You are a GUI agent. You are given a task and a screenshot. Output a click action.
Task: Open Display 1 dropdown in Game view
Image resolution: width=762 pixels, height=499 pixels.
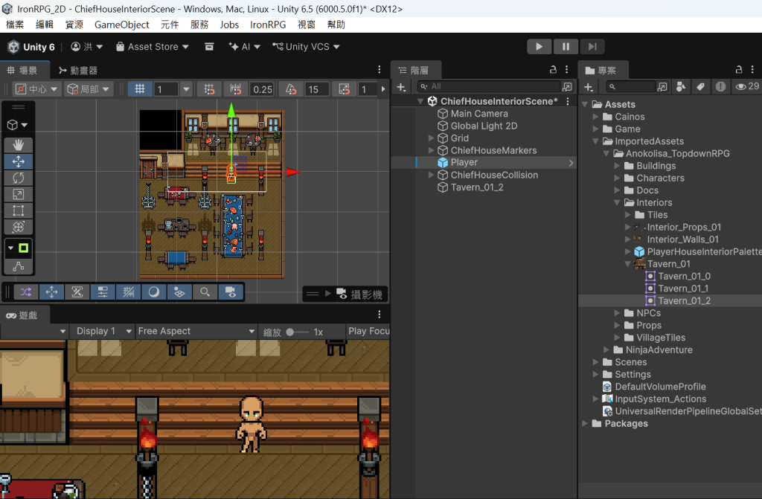(x=103, y=332)
